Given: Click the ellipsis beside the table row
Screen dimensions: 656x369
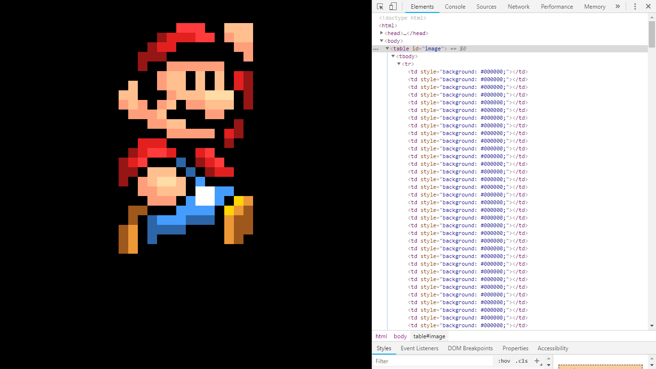Looking at the screenshot, I should [376, 49].
